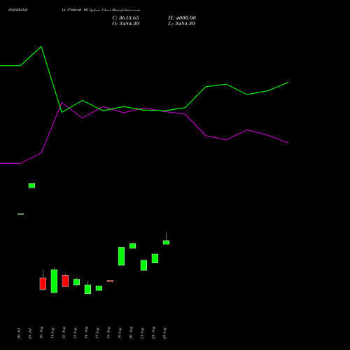Click the low value L: 3484.30
This screenshot has width=350, height=350.
(x=181, y=24)
